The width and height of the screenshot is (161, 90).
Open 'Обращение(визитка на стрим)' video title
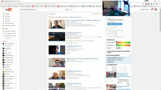coord(82,59)
